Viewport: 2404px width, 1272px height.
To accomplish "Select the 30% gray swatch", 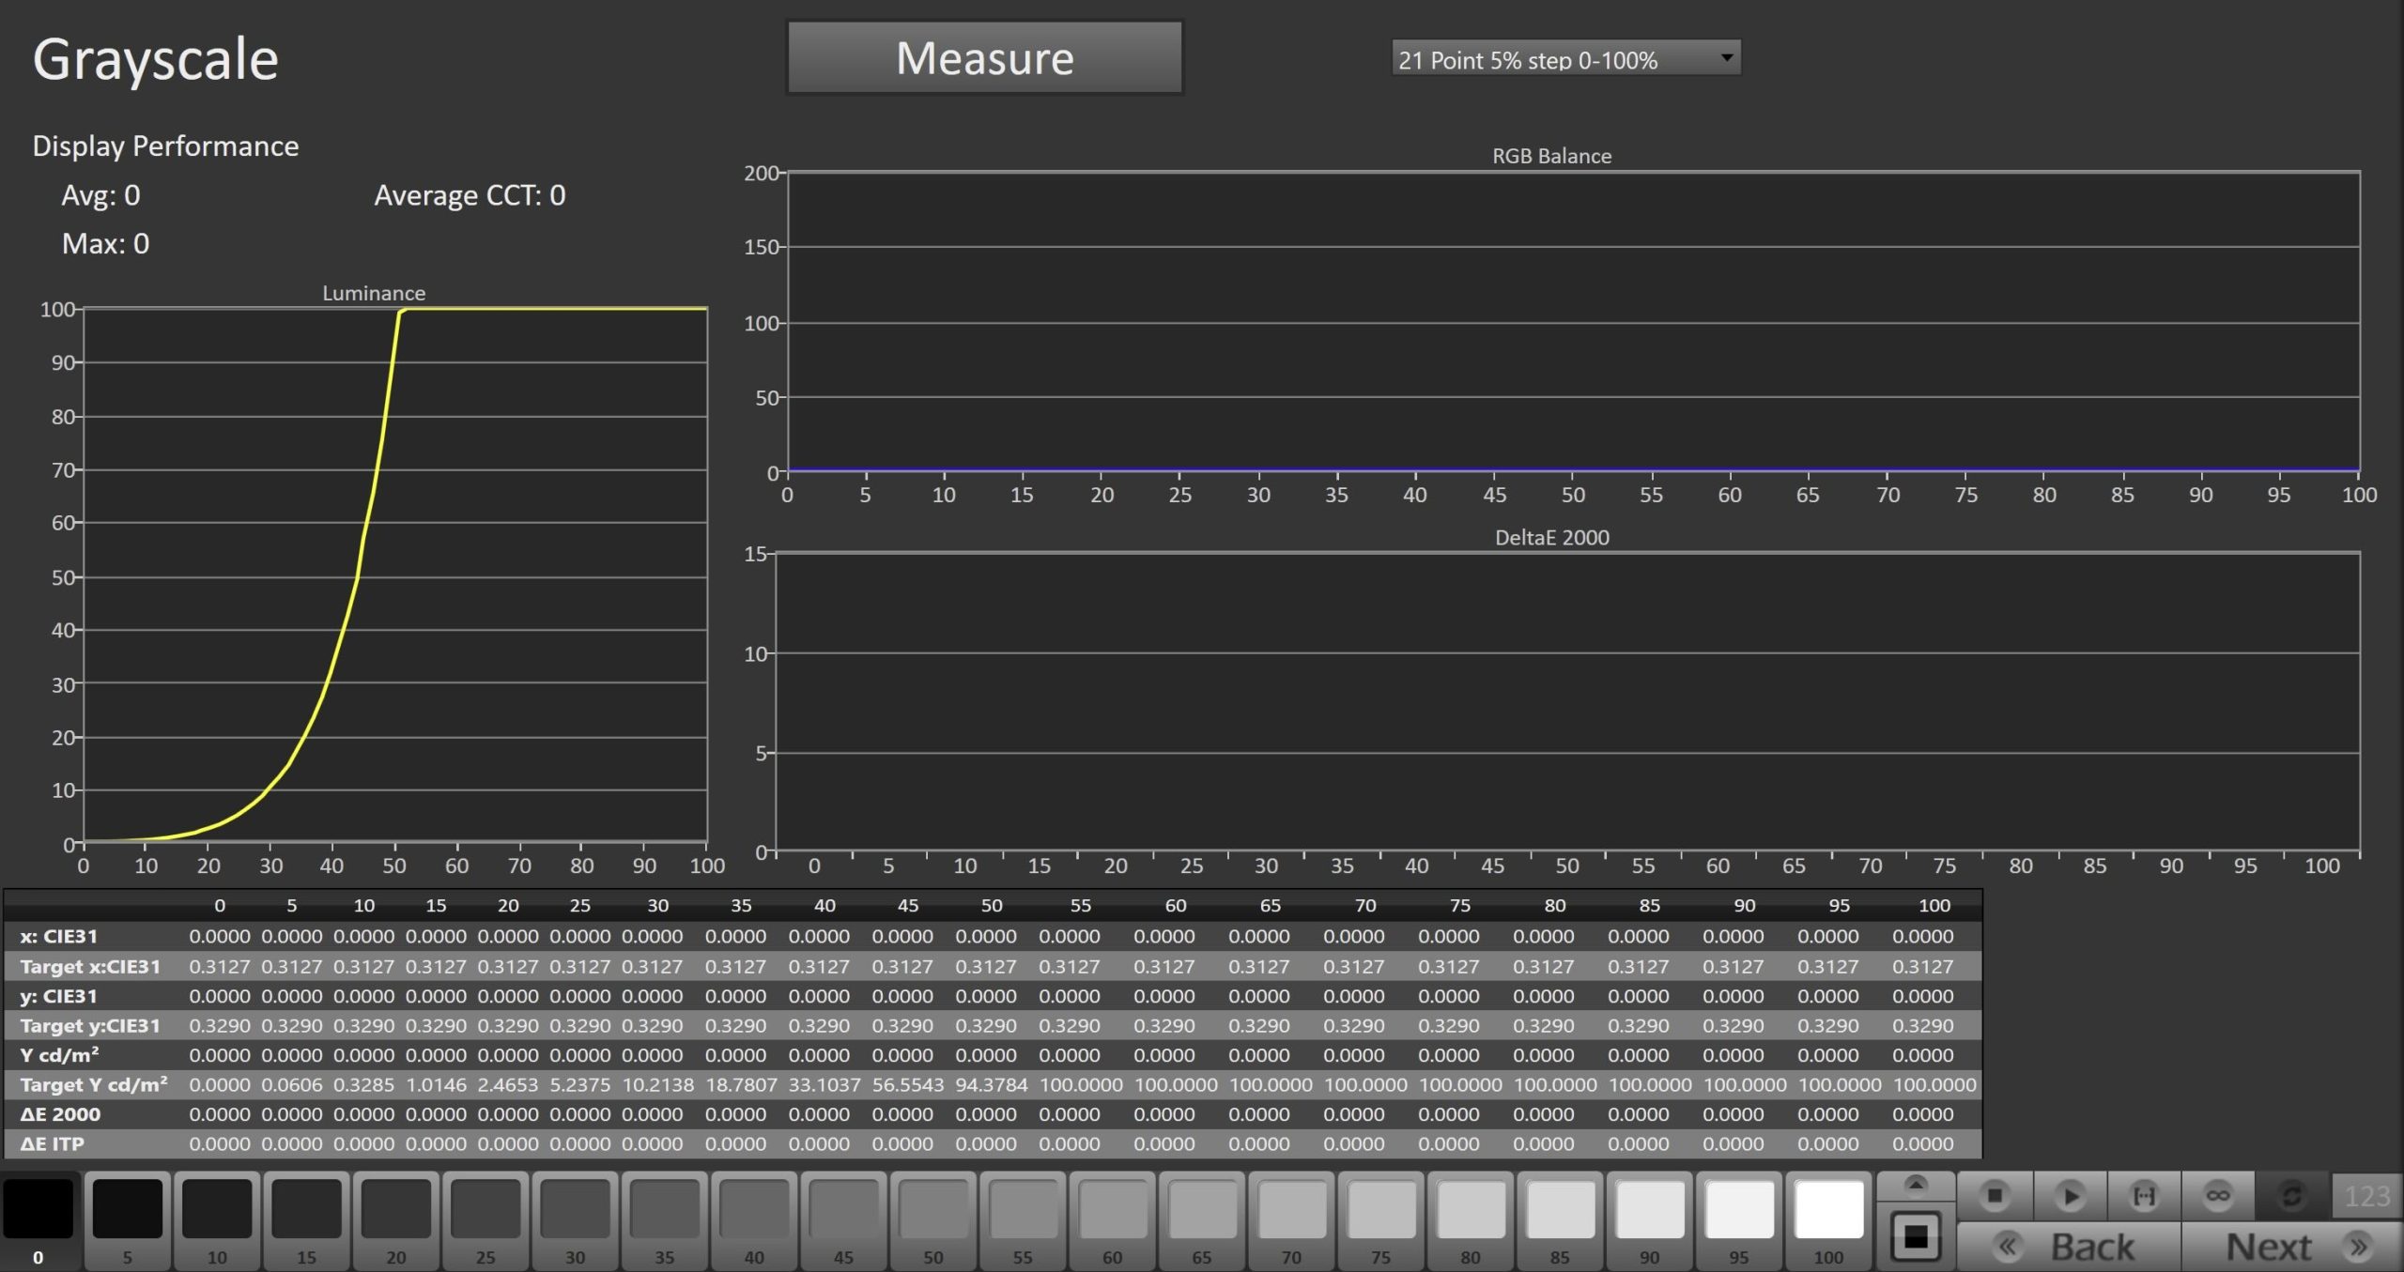I will click(575, 1220).
